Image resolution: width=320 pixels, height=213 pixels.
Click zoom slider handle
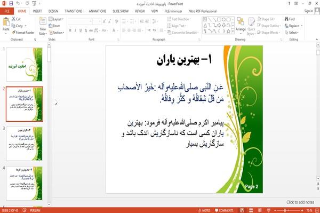tap(285, 210)
